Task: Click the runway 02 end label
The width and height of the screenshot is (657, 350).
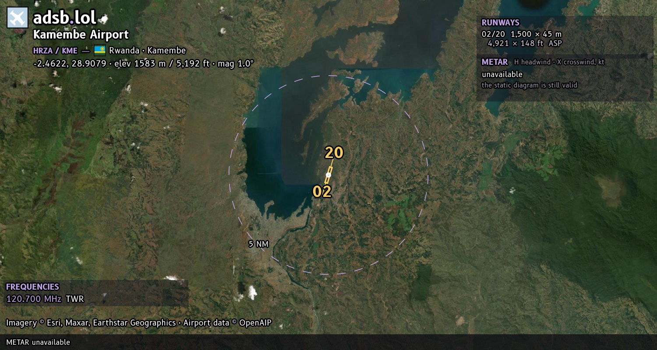Action: point(322,192)
